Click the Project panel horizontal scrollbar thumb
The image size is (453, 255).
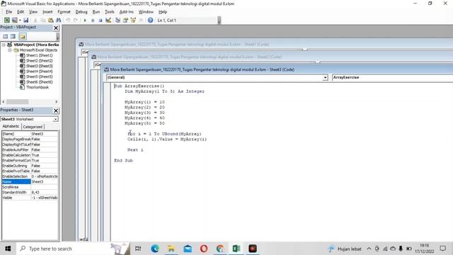(17, 102)
